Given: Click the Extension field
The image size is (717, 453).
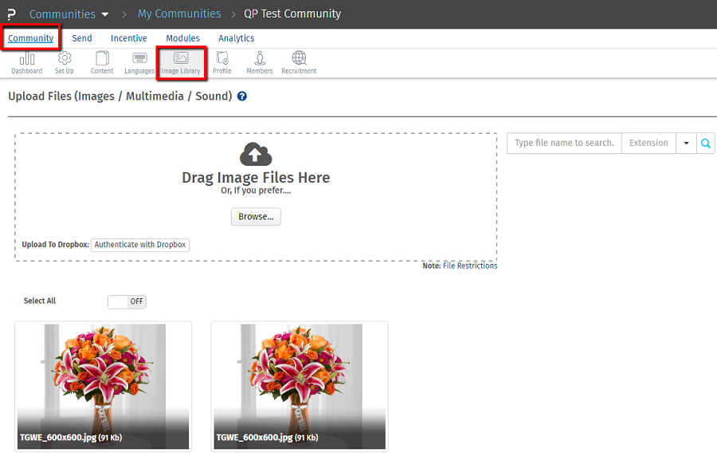Looking at the screenshot, I should click(x=648, y=144).
